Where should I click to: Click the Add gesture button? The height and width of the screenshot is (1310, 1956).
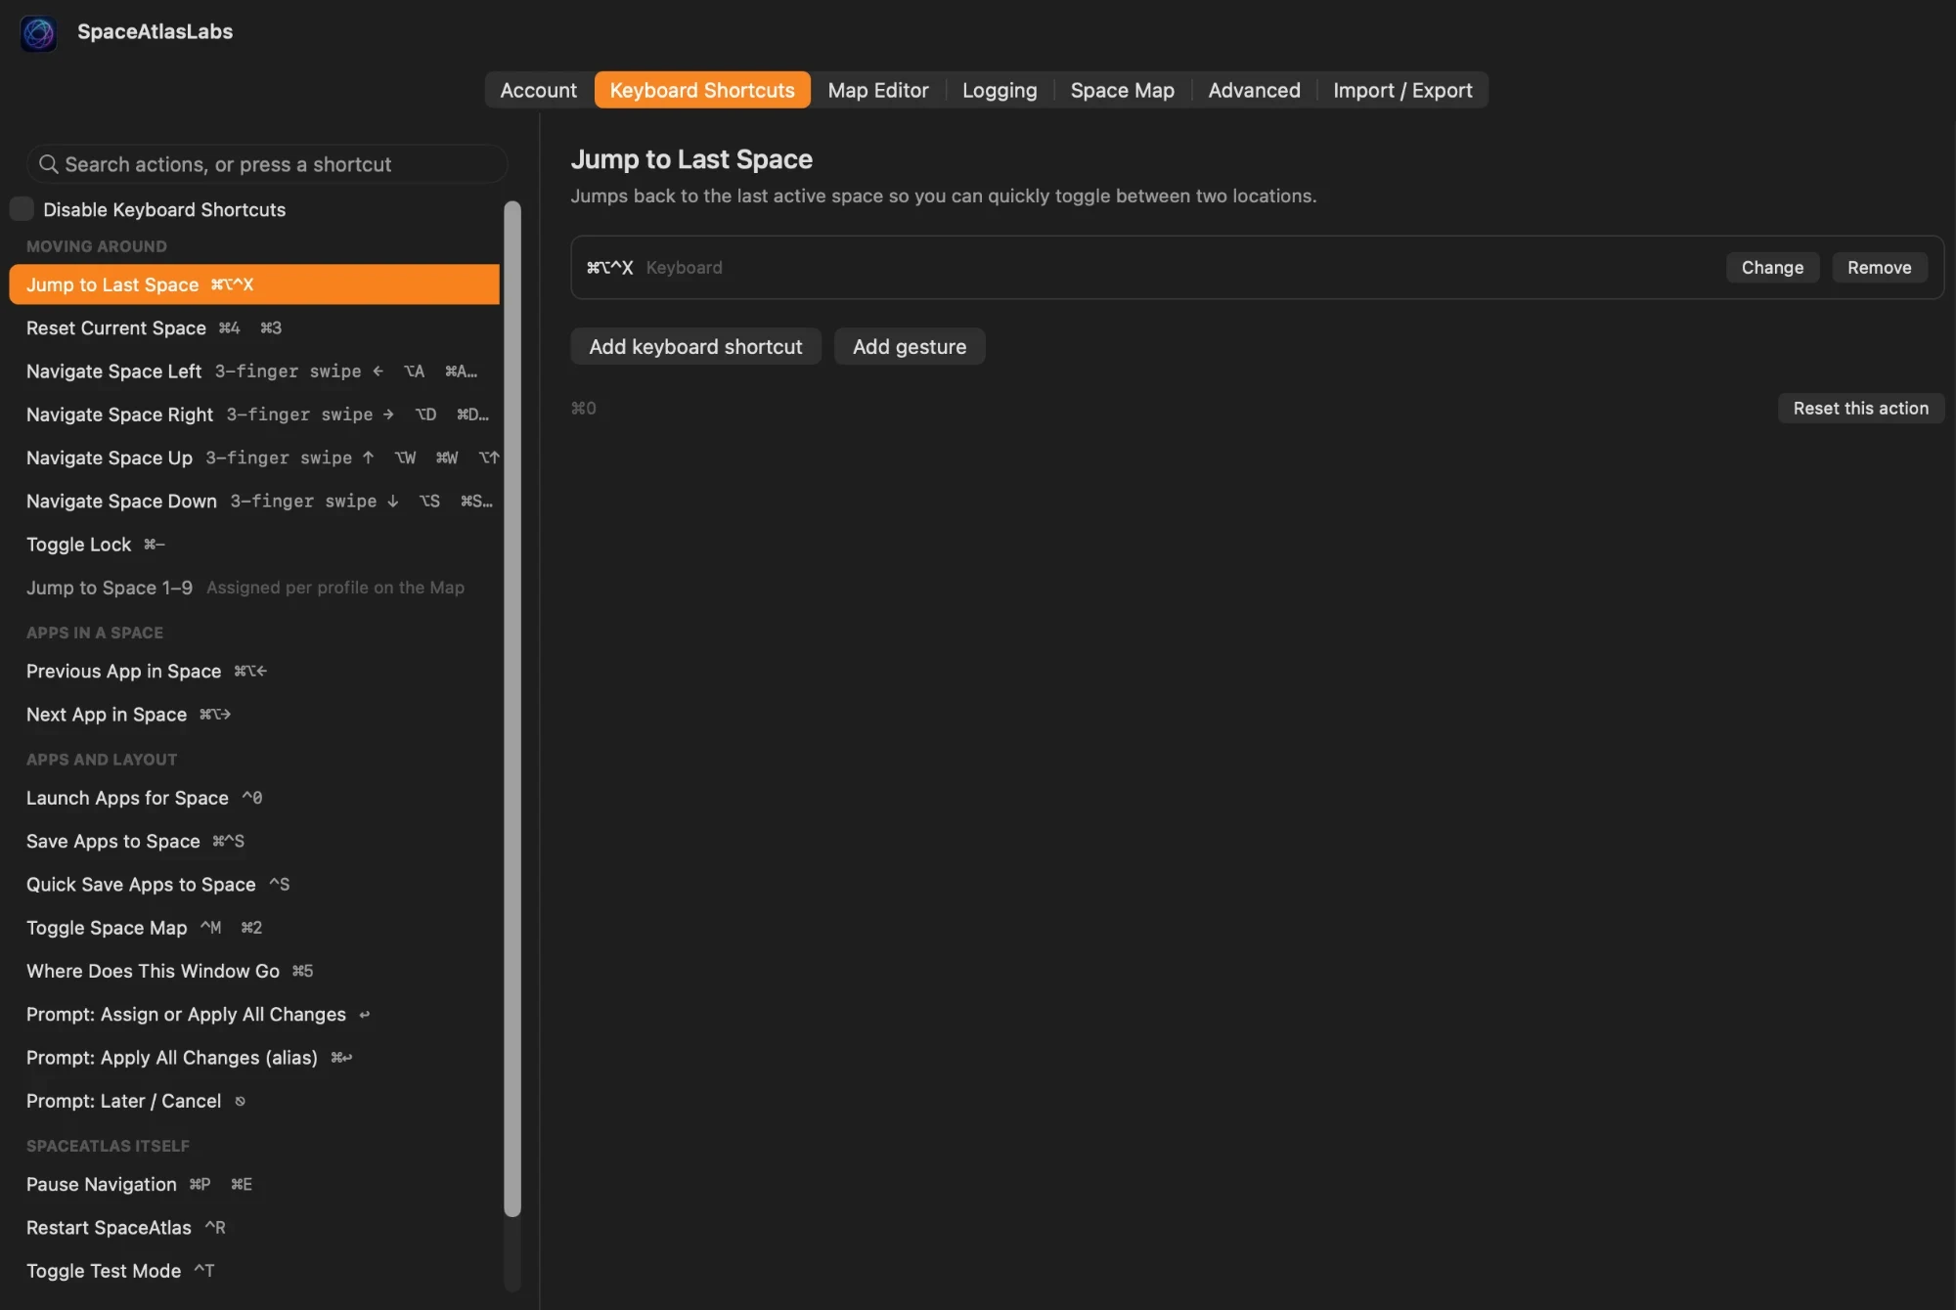pyautogui.click(x=909, y=346)
